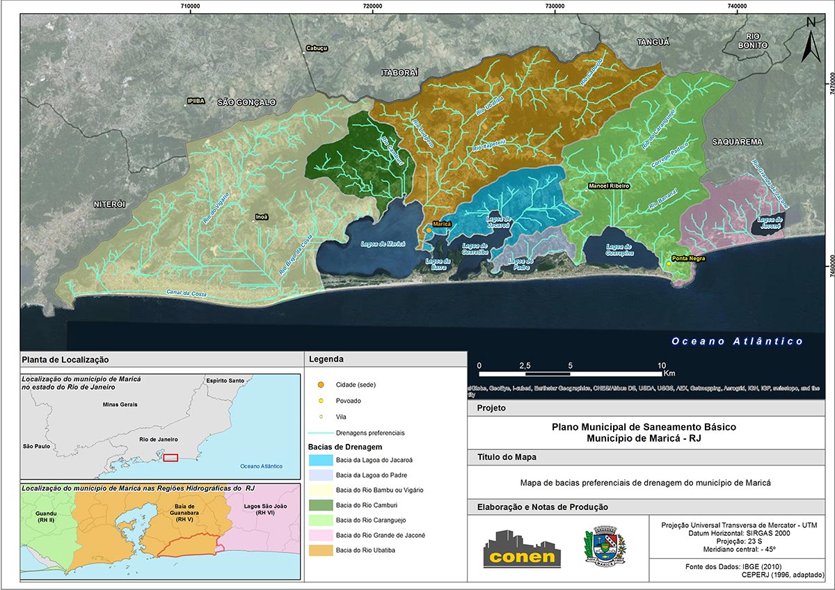Click the Lagoa de Guarapina label
Image resolution: width=835 pixels, height=590 pixels.
click(x=619, y=250)
